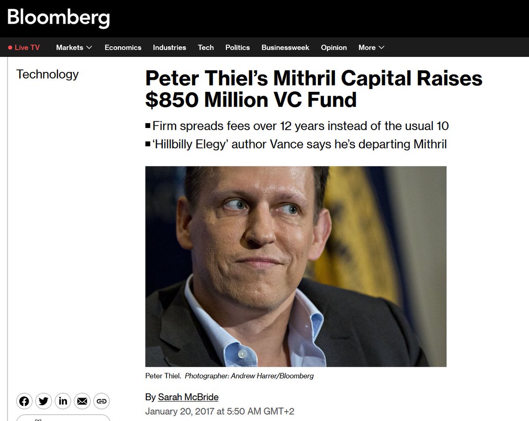529x421 pixels.
Task: Share article via Twitter icon
Action: coord(44,401)
